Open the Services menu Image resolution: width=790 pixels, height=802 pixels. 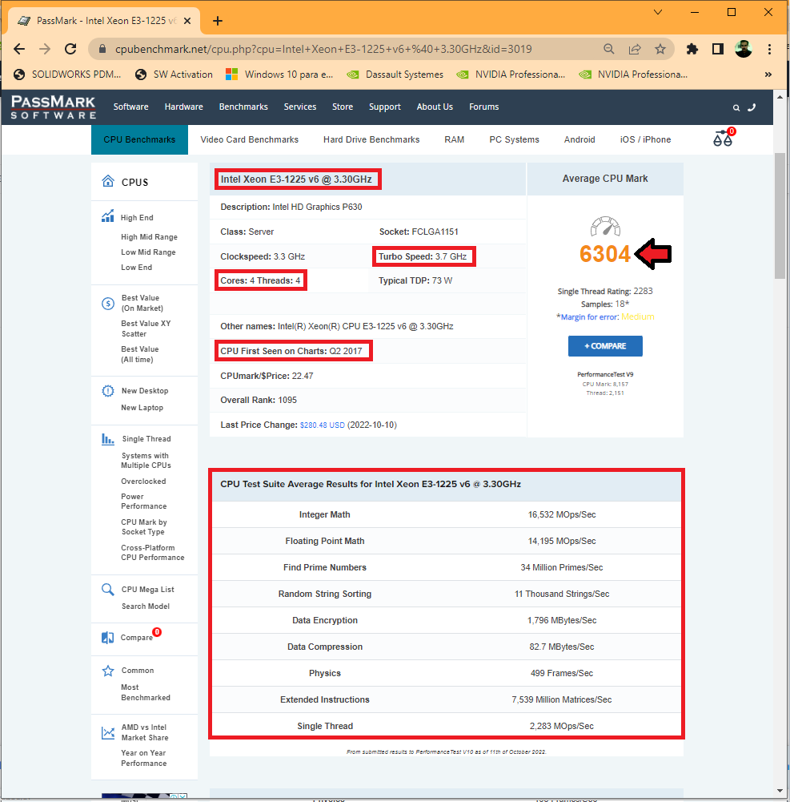(300, 107)
